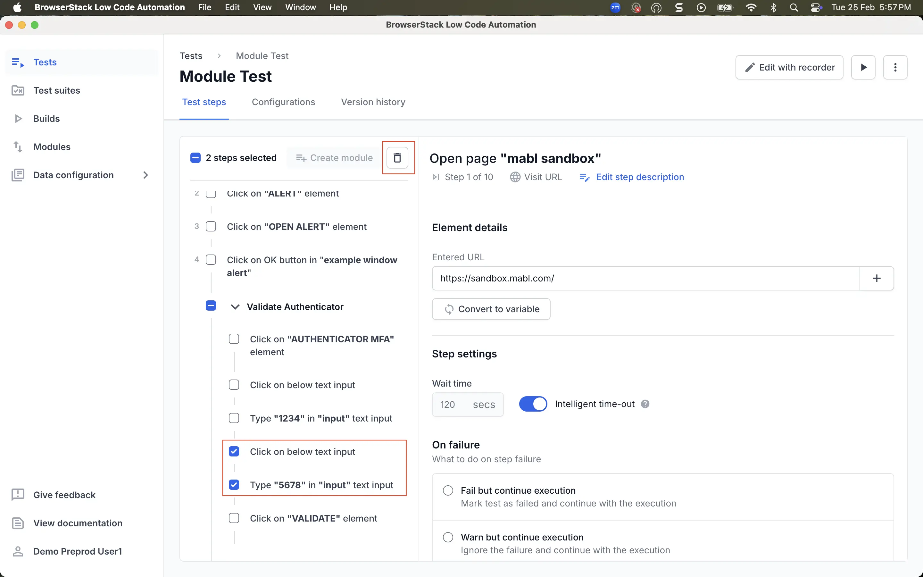Collapse the Validate Authenticator module

point(235,307)
